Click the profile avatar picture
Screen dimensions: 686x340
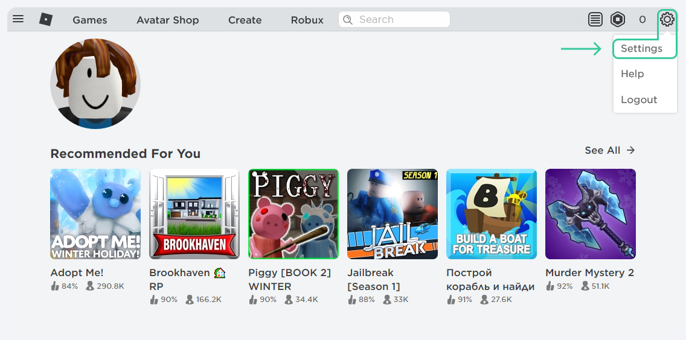point(95,83)
